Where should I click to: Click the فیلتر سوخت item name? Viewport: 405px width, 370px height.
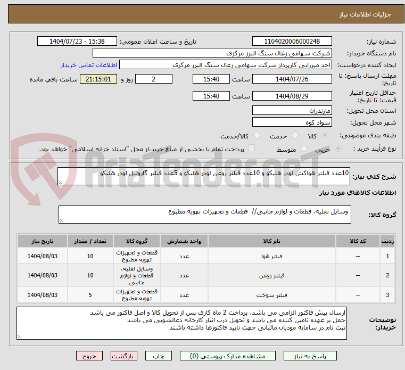pyautogui.click(x=272, y=295)
